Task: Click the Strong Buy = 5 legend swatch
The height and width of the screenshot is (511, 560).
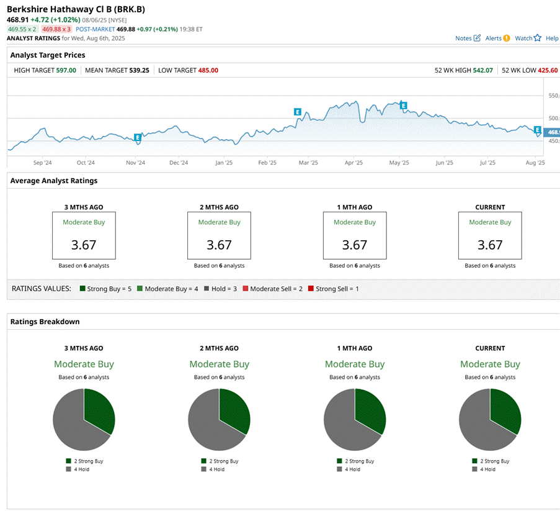Action: tap(82, 289)
